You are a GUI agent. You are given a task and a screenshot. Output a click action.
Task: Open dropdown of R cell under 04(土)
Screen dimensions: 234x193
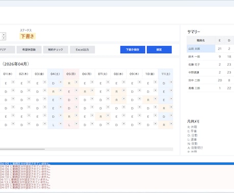click(61, 90)
